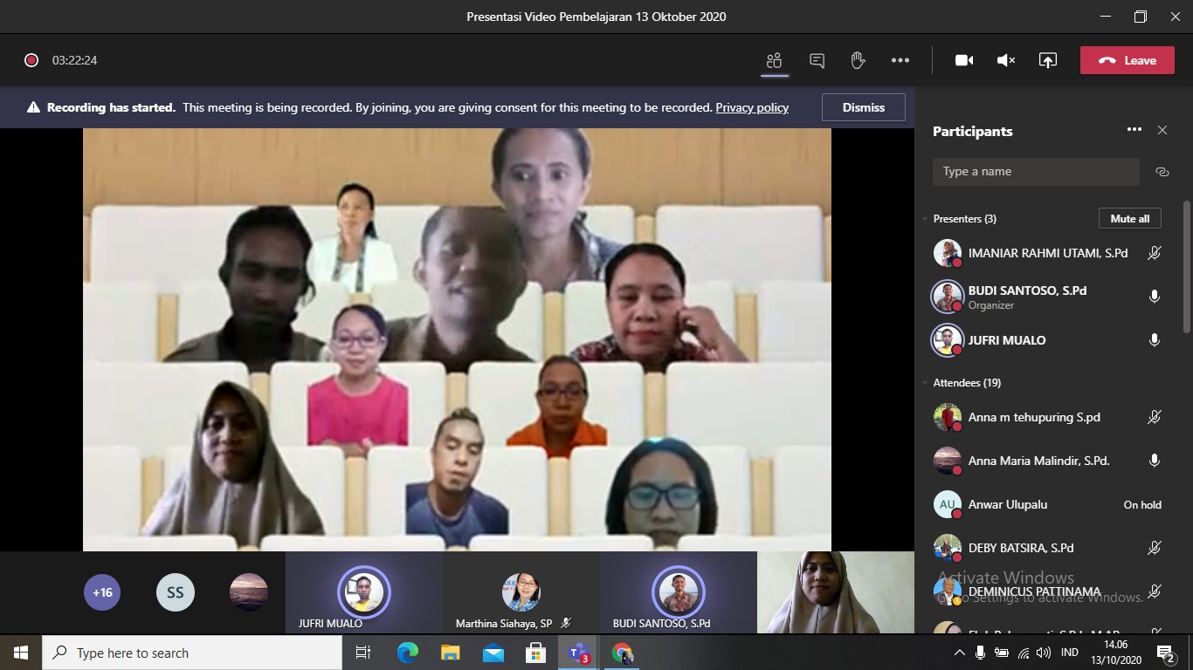Click the SS participant avatar
This screenshot has height=670, width=1193.
tap(176, 592)
